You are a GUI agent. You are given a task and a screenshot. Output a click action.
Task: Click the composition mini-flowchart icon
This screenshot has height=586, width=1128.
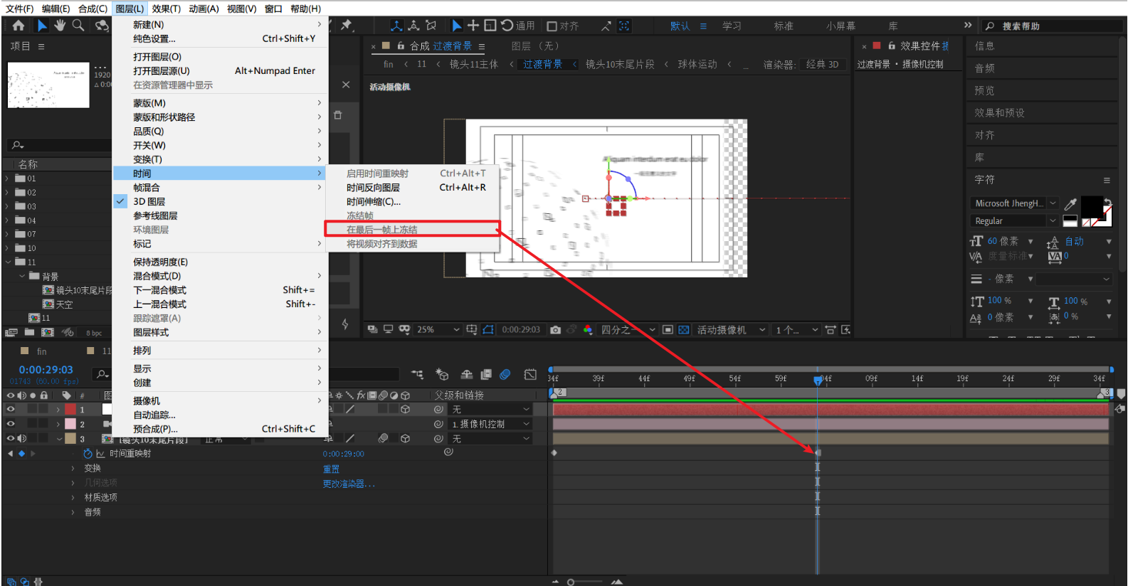pos(418,375)
